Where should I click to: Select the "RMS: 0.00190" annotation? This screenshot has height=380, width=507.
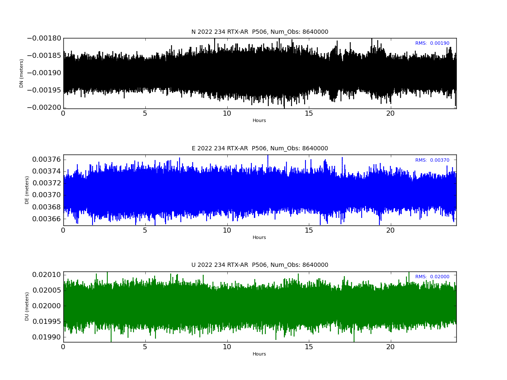tap(432, 43)
